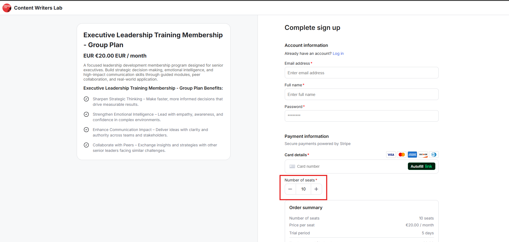Image resolution: width=509 pixels, height=242 pixels.
Task: Click the Discover card icon
Action: pos(423,155)
